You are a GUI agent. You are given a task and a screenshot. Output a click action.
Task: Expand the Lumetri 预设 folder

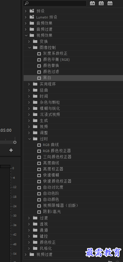tap(26, 17)
